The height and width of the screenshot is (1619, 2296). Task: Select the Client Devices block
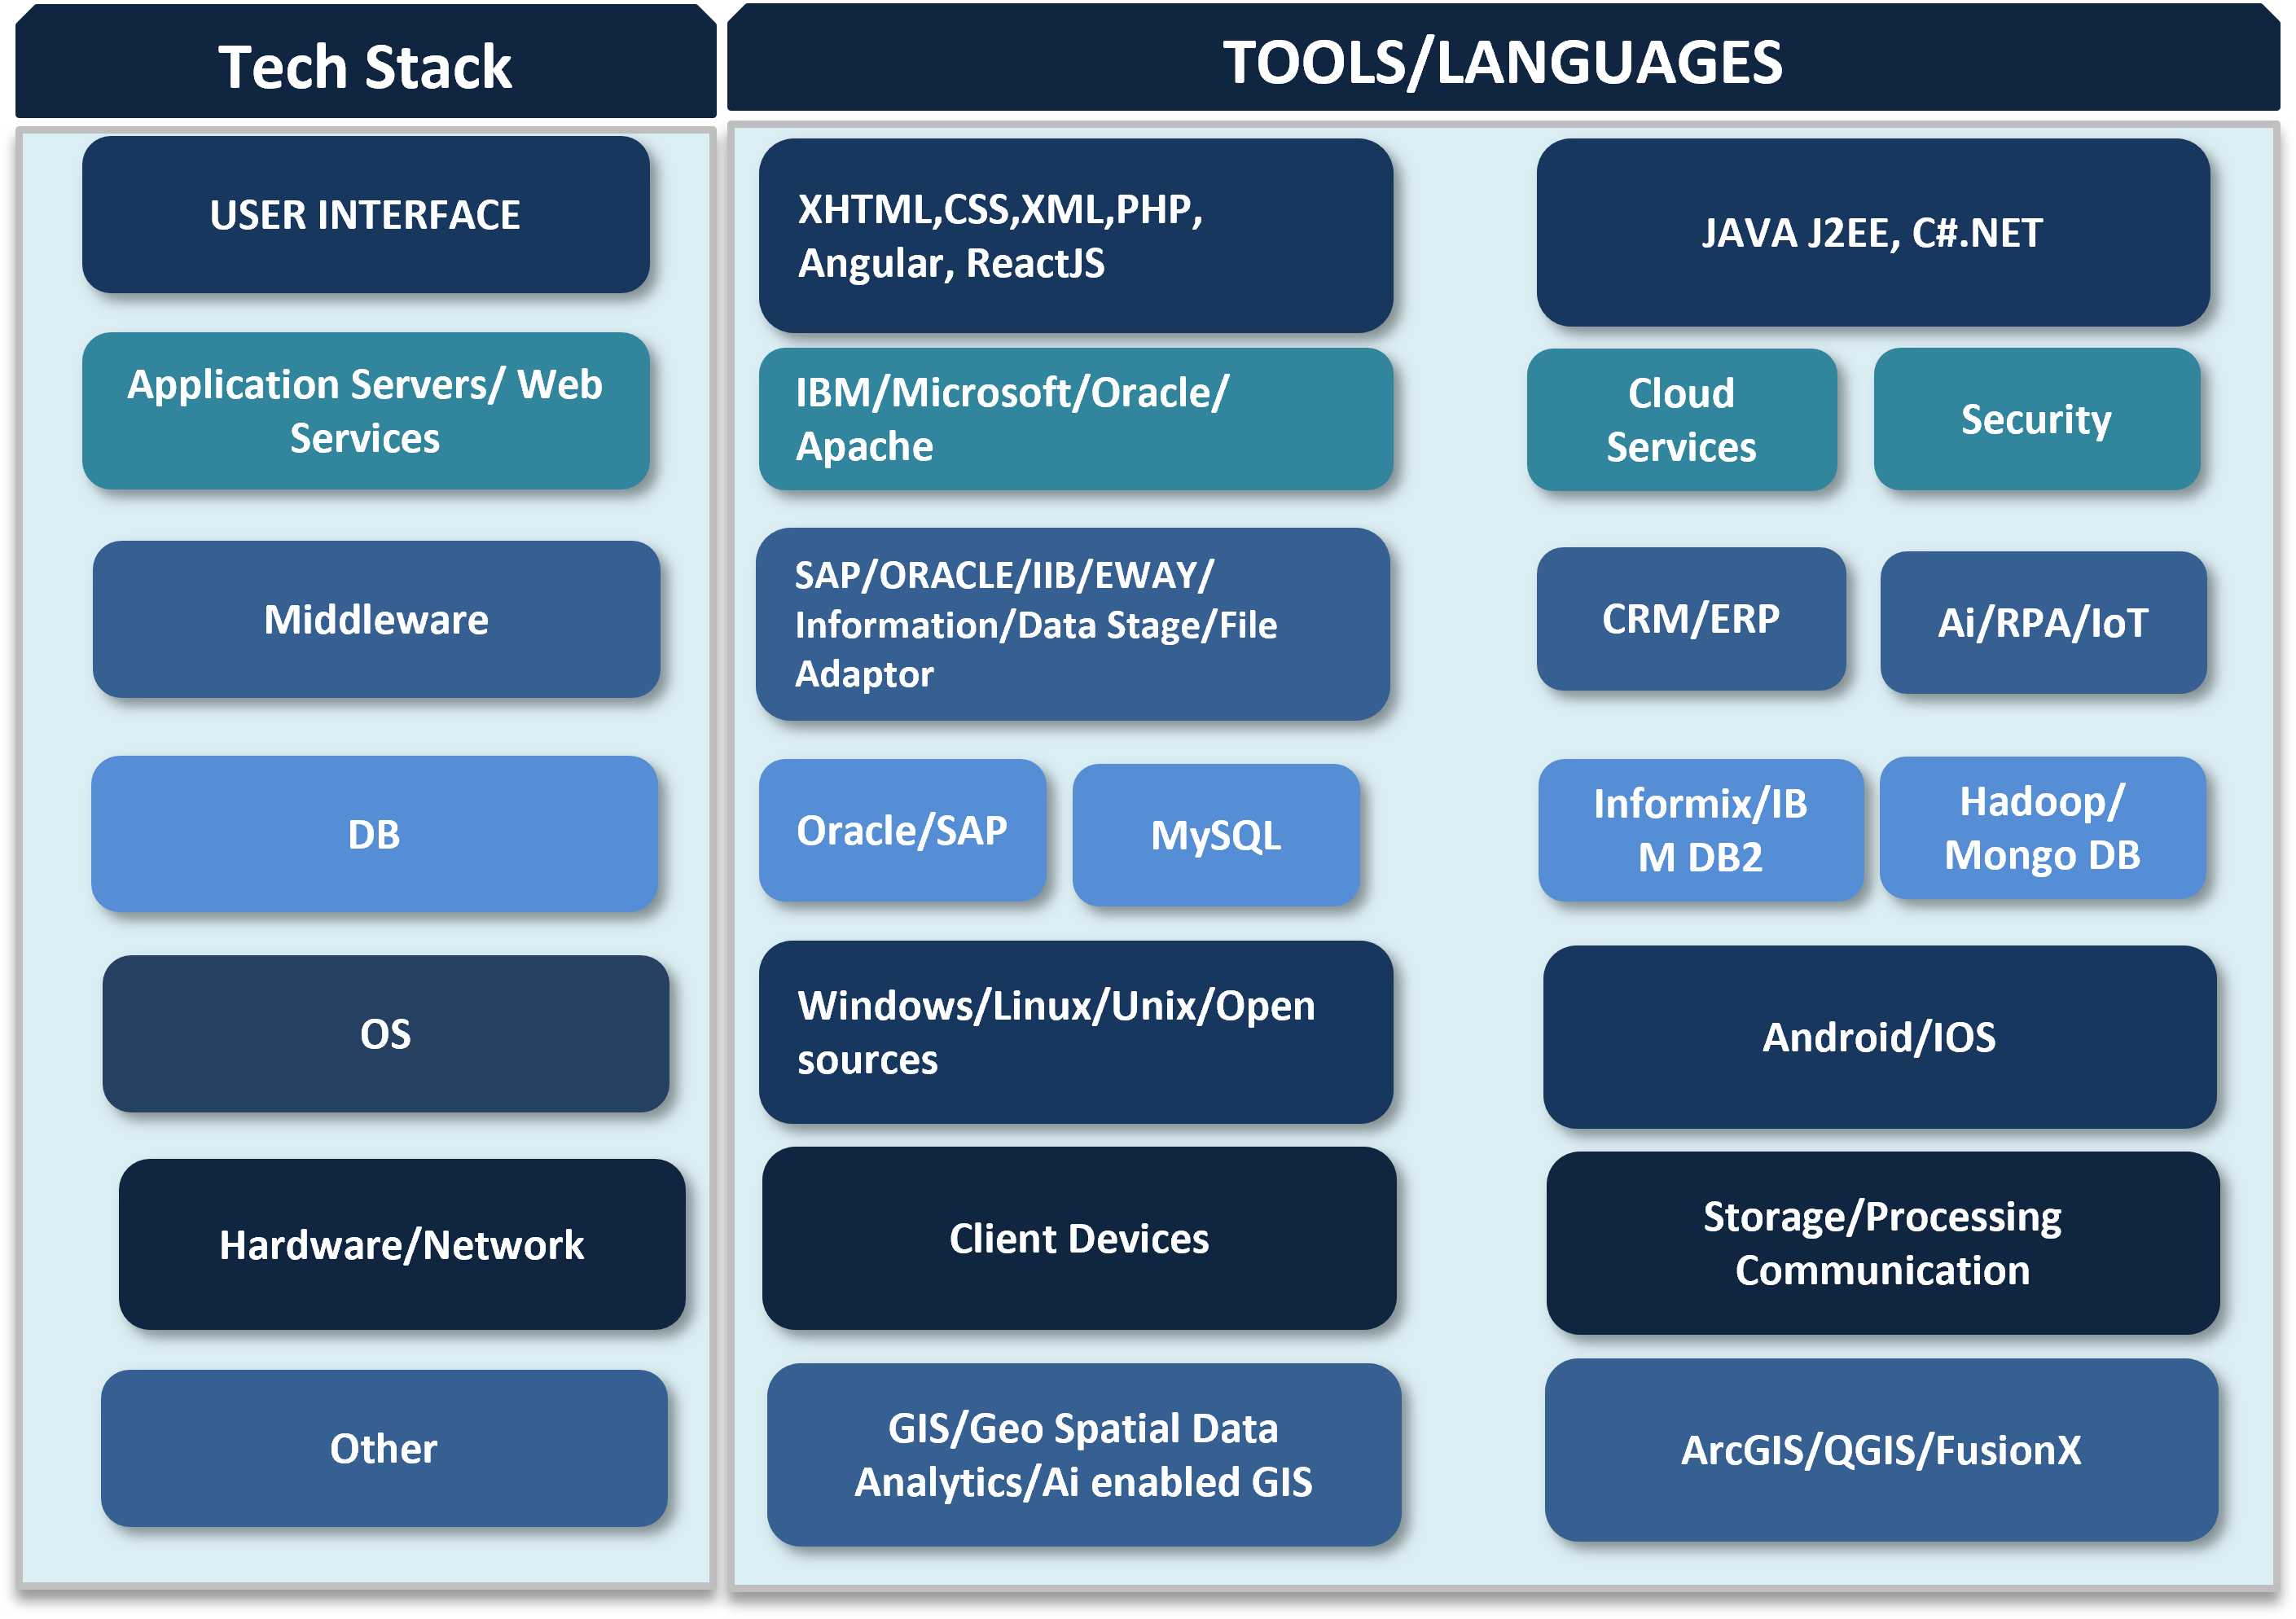tap(1078, 1239)
